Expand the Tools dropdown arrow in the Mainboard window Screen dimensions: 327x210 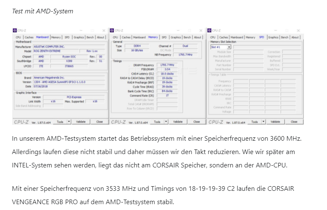coord(69,122)
